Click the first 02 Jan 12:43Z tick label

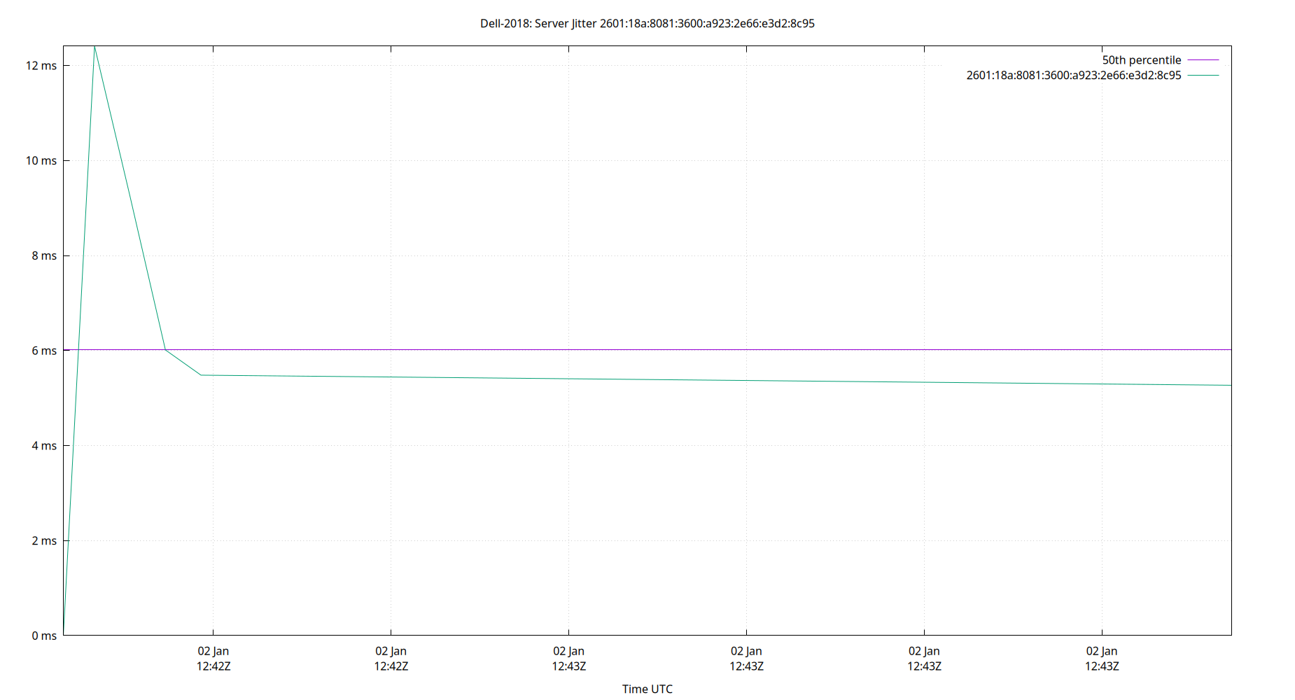570,659
